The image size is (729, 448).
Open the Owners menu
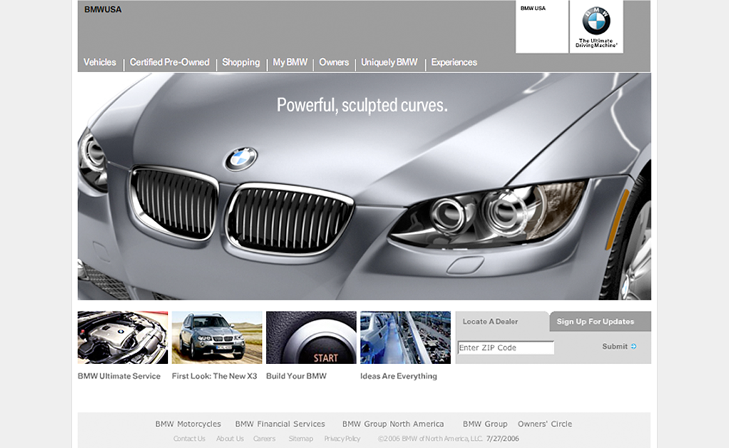click(334, 62)
